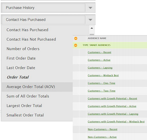The height and width of the screenshot is (140, 147).
Task: Click the list scroll-up arrow
Action: pos(92,28)
